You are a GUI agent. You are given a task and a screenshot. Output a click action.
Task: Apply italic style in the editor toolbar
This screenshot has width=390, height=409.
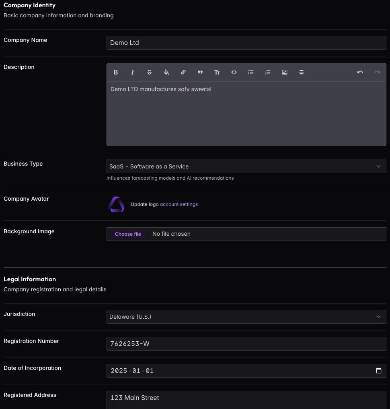133,72
